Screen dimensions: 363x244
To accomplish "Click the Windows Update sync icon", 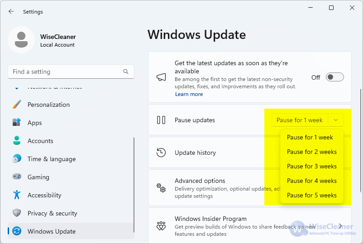I will pos(17,231).
